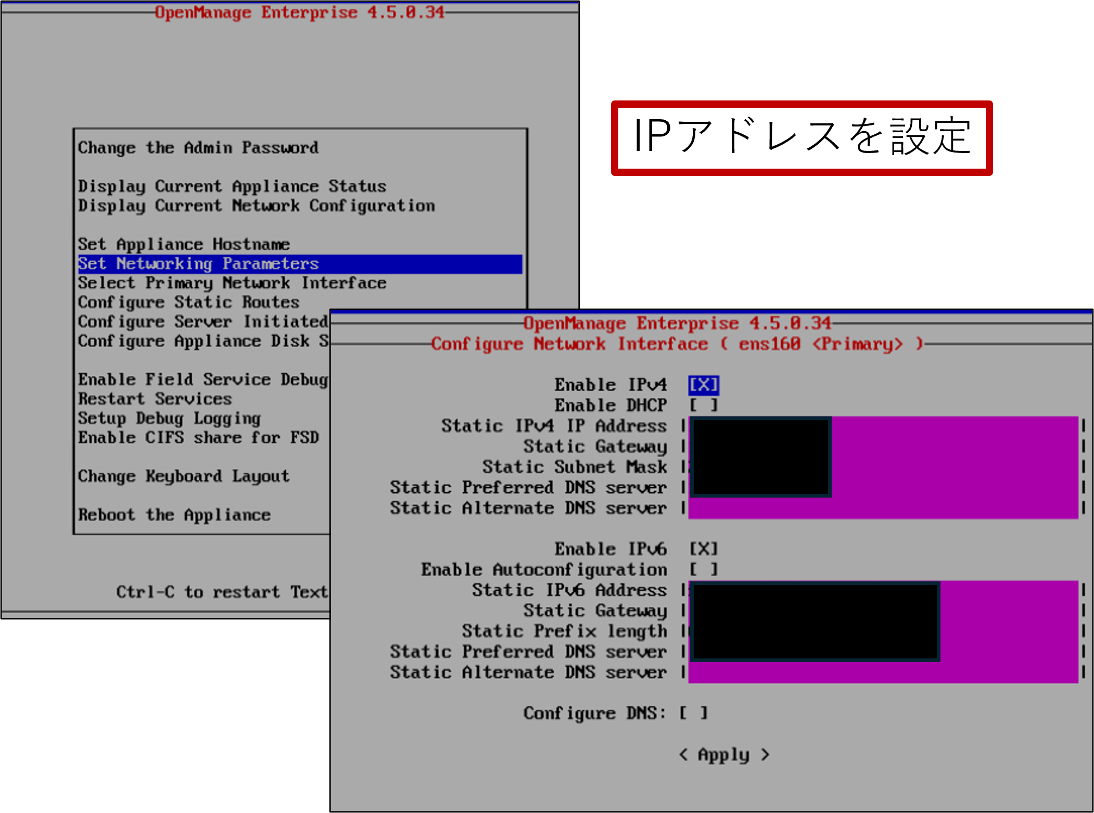This screenshot has width=1094, height=813.
Task: Choose Change Keyboard Layout option
Action: (184, 476)
